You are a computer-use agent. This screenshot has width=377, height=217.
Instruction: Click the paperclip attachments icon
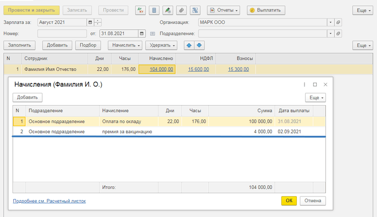pos(182,10)
